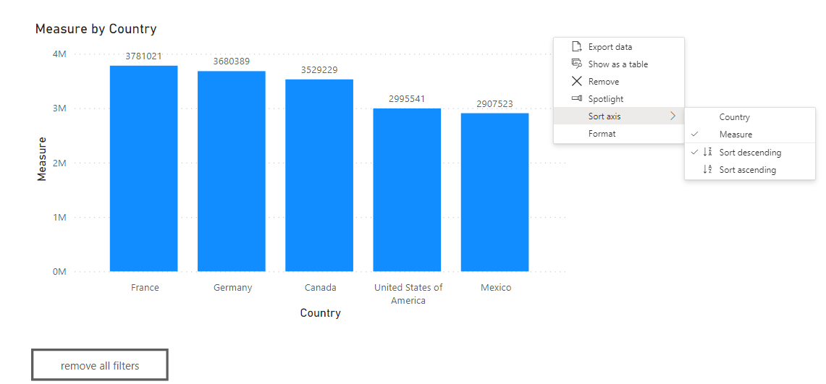Click the 1M y-axis tick label
Screen dimensions: 826x384
point(59,217)
